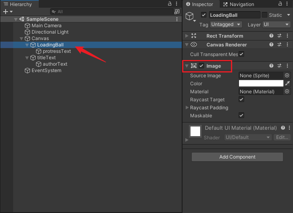
Task: Open SampleScene options menu
Action: pyautogui.click(x=177, y=19)
